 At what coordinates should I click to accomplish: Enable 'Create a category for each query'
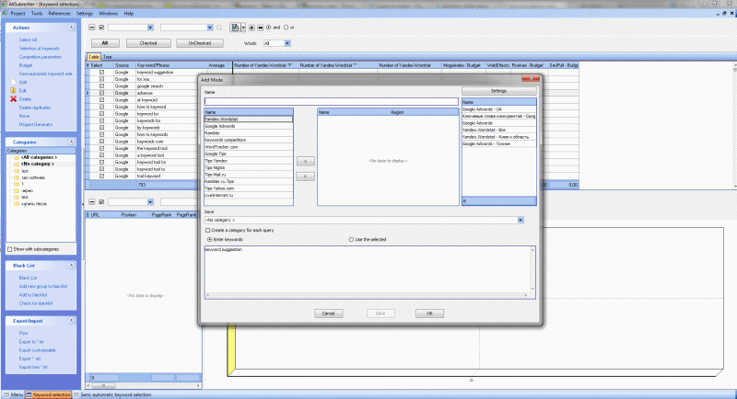click(208, 230)
